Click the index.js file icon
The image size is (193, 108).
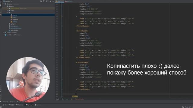point(11,22)
